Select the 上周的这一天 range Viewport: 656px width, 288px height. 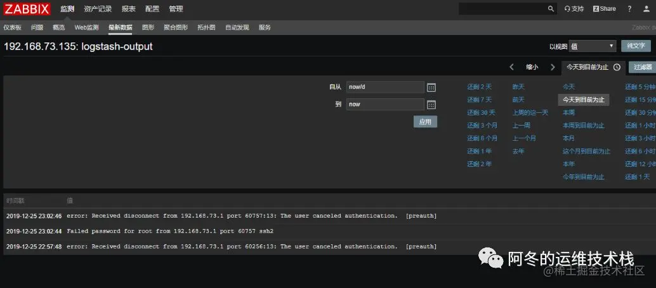click(x=530, y=113)
